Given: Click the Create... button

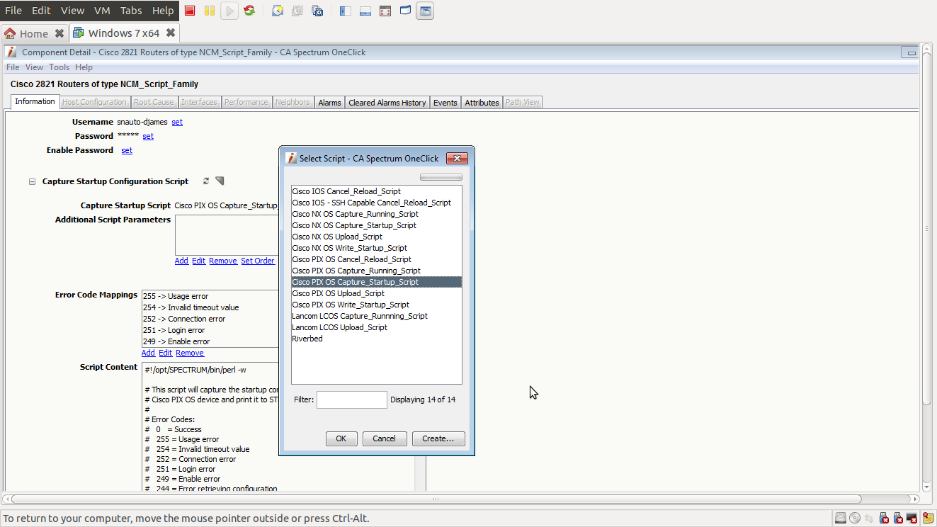Looking at the screenshot, I should point(438,438).
